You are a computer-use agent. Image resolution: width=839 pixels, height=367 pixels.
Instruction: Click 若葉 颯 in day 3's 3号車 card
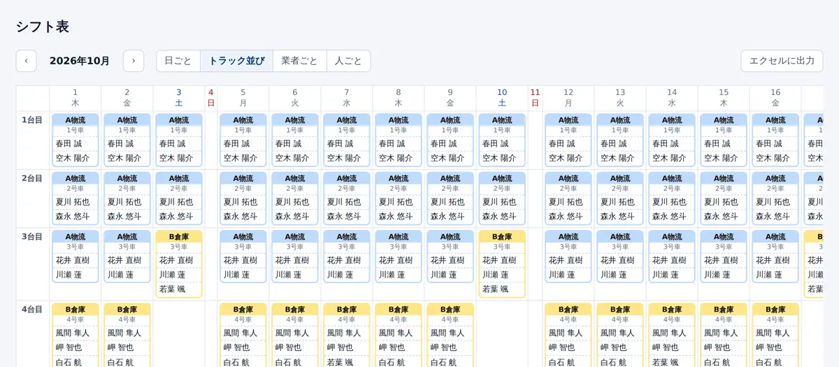point(173,289)
